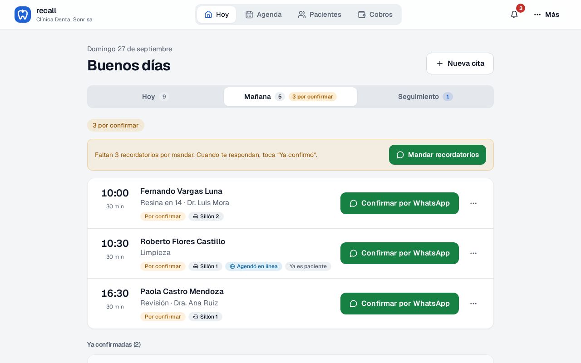The width and height of the screenshot is (581, 363).
Task: Switch to the Seguimiento tab
Action: [x=425, y=97]
